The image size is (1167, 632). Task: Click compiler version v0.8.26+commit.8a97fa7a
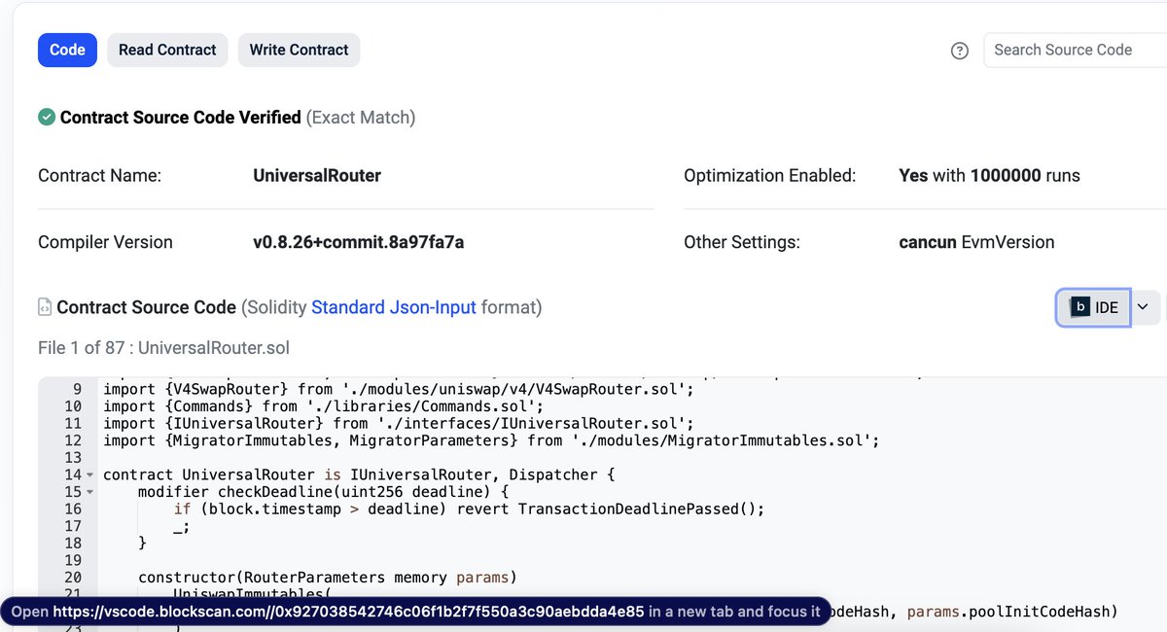coord(358,242)
